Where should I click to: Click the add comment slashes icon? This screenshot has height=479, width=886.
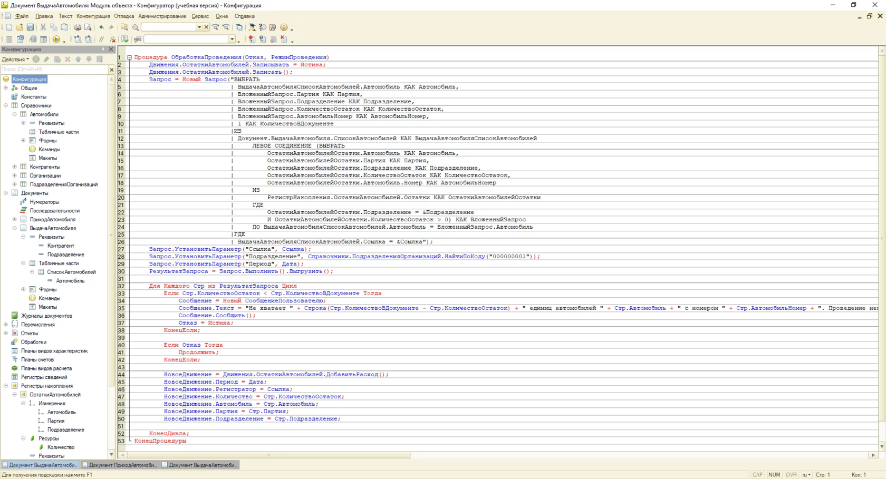(102, 40)
